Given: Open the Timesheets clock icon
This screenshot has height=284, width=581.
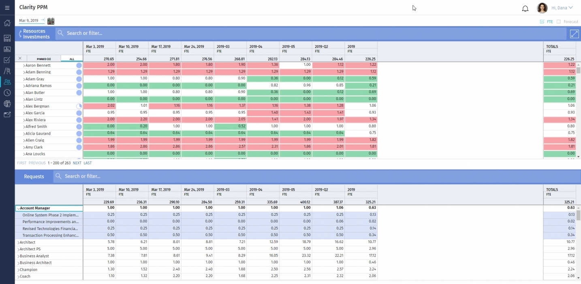Looking at the screenshot, I should 7,93.
